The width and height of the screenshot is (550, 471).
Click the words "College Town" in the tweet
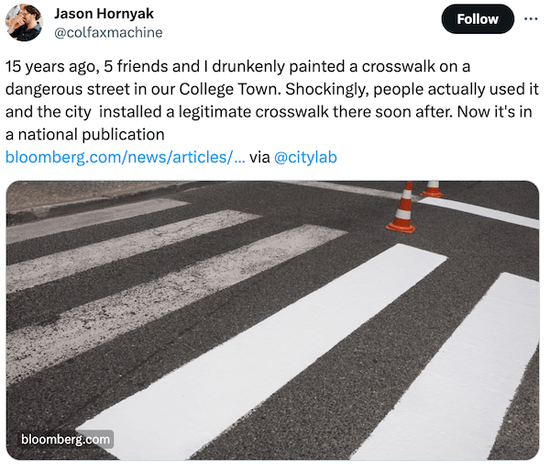click(299, 90)
